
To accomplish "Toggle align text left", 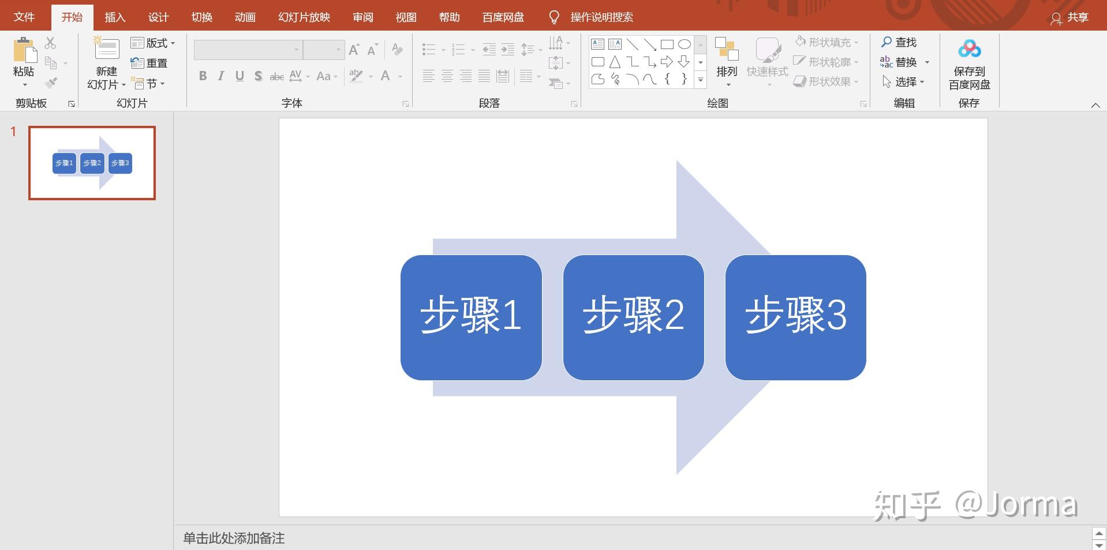I will tap(428, 76).
